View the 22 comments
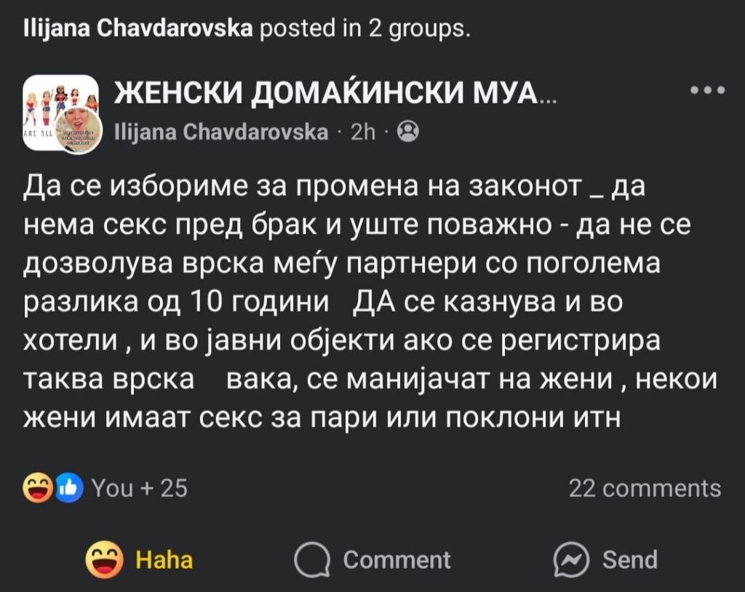The width and height of the screenshot is (745, 592). (645, 487)
